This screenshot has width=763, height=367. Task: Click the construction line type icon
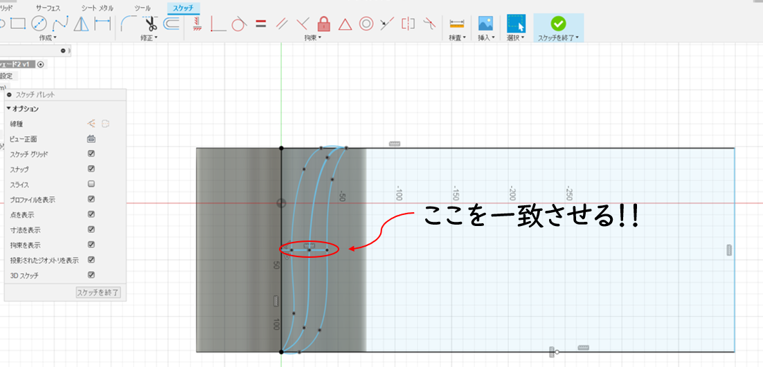[x=91, y=123]
